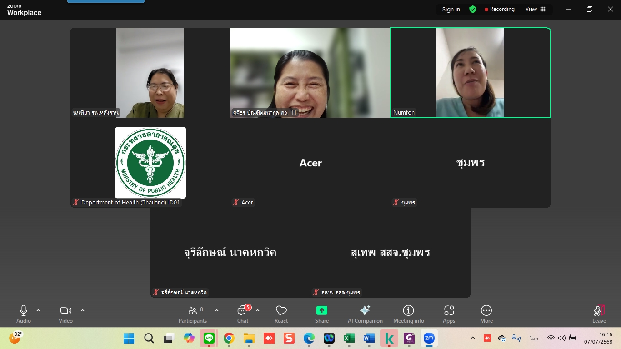
Task: Open the React emoji menu
Action: coord(281,314)
